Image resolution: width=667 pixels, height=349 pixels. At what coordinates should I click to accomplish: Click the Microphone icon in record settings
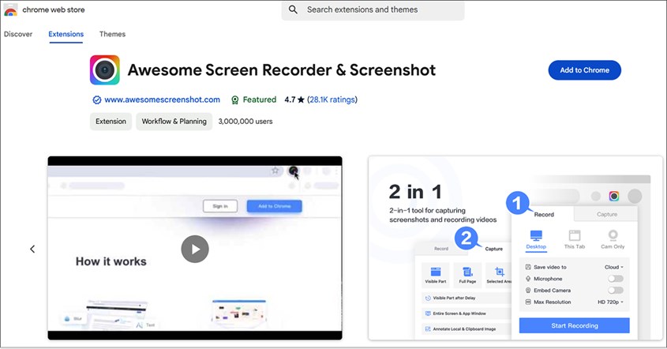tap(528, 279)
